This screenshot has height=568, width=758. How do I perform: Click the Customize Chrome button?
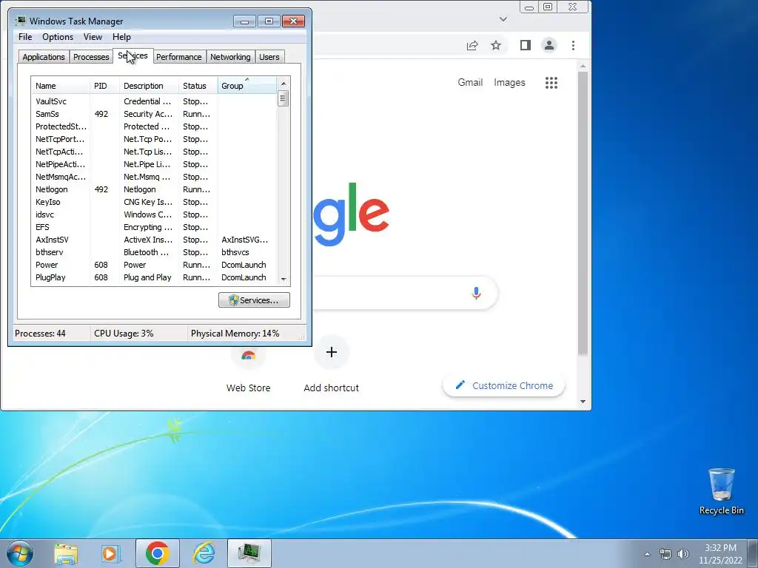click(503, 385)
